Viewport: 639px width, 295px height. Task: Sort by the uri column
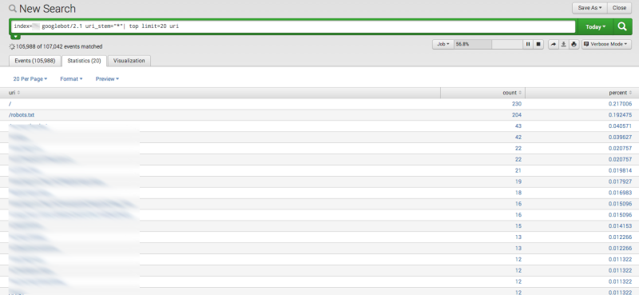tap(14, 93)
